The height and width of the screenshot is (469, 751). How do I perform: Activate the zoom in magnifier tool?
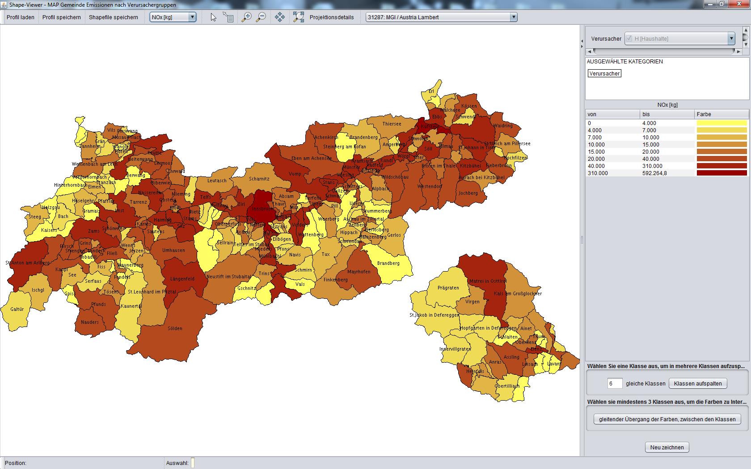[246, 17]
